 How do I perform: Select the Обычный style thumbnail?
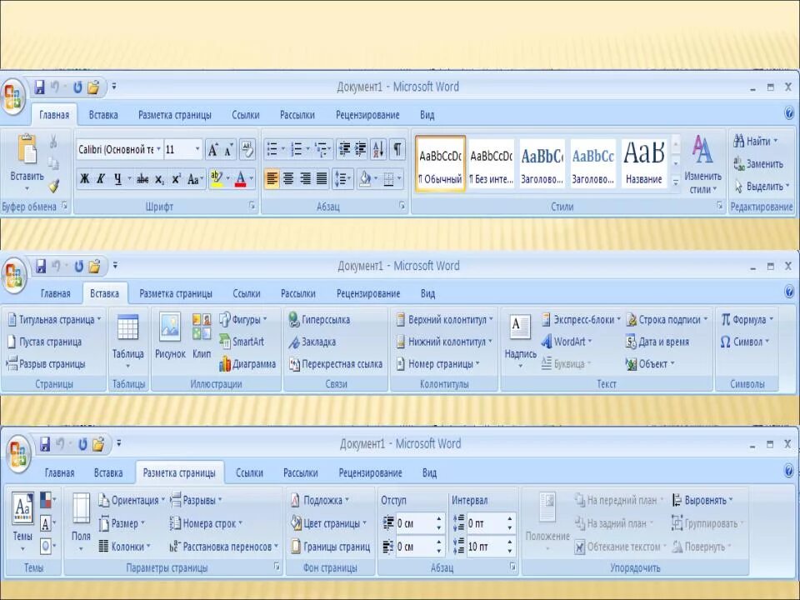click(440, 164)
